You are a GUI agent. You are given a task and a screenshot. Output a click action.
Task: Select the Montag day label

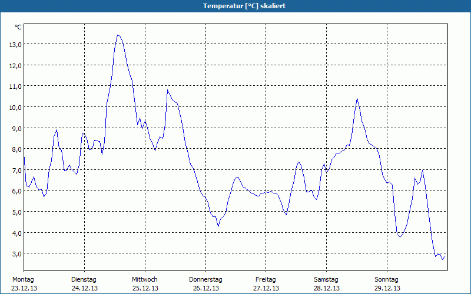[x=23, y=280]
